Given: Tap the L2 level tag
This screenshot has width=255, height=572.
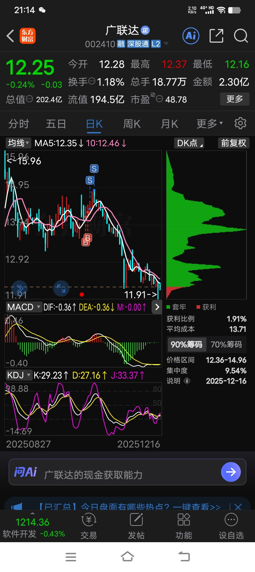Looking at the screenshot, I should pos(156,44).
